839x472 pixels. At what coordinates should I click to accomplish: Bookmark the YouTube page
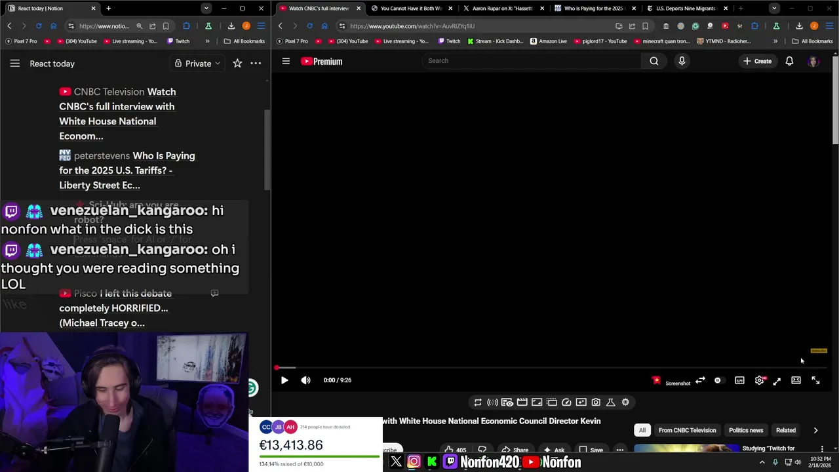coord(645,26)
